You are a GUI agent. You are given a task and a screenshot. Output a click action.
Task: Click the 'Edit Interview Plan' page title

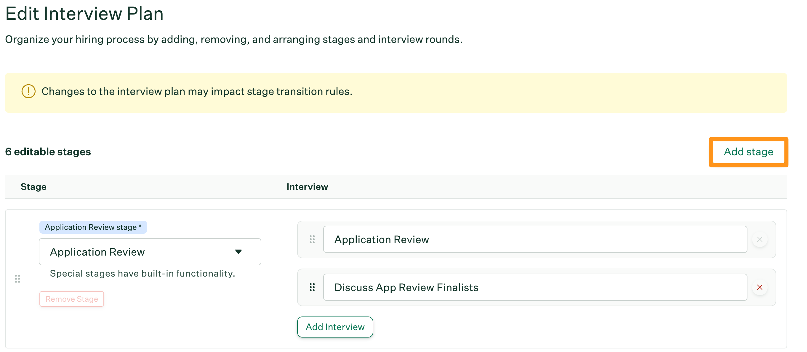[84, 14]
